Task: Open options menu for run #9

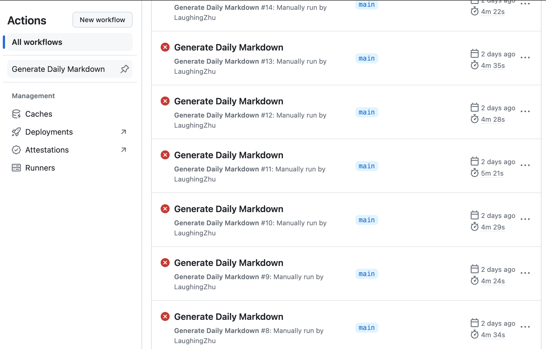Action: [525, 273]
